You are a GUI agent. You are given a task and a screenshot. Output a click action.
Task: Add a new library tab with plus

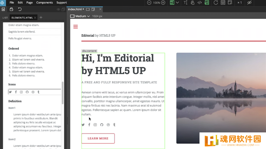click(41, 18)
